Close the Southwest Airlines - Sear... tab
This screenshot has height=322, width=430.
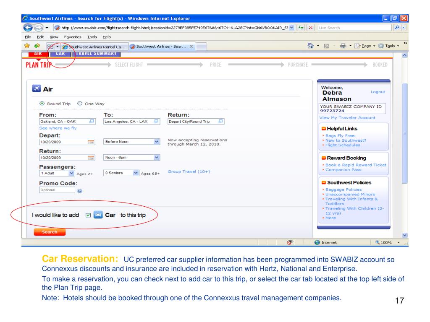click(191, 47)
